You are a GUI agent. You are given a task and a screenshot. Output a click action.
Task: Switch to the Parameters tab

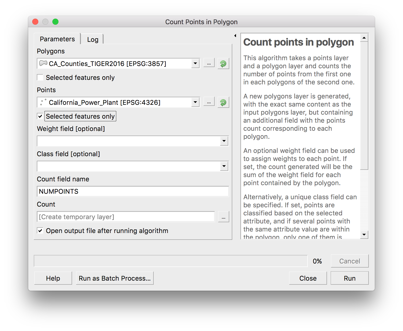(x=57, y=39)
